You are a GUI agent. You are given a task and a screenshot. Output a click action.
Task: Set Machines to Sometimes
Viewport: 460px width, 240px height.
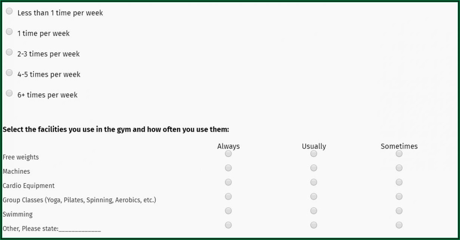click(399, 168)
